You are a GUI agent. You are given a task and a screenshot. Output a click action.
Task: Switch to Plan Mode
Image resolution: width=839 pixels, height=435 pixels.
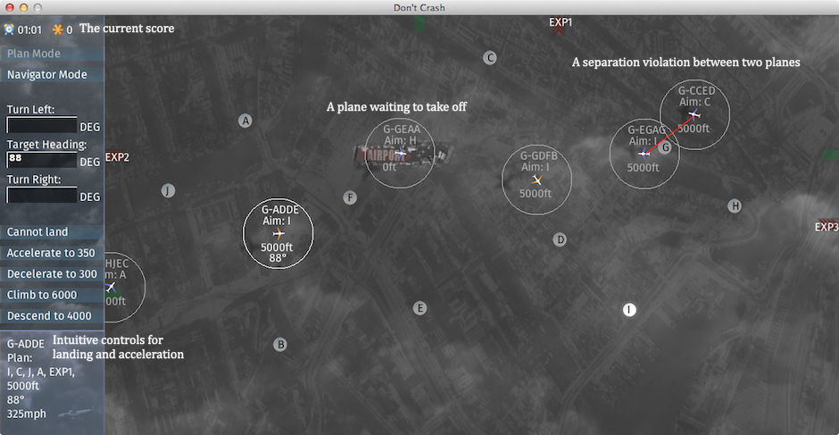(x=35, y=54)
